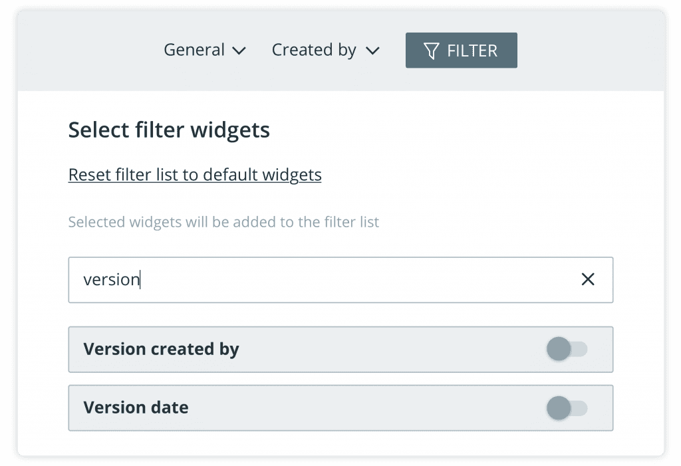Viewport: 681px width, 466px height.
Task: Click the funnel icon on the FILTER button
Action: [x=431, y=51]
